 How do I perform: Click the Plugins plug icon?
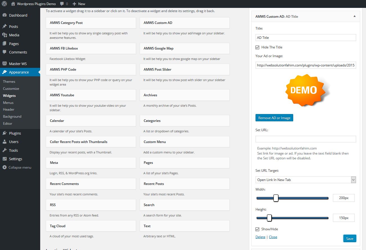4,133
